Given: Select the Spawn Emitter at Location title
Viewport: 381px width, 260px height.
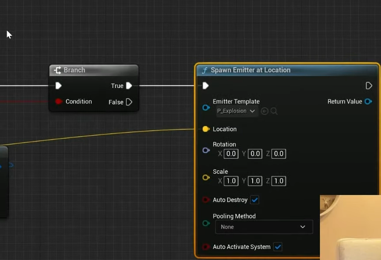Looking at the screenshot, I should coord(250,70).
